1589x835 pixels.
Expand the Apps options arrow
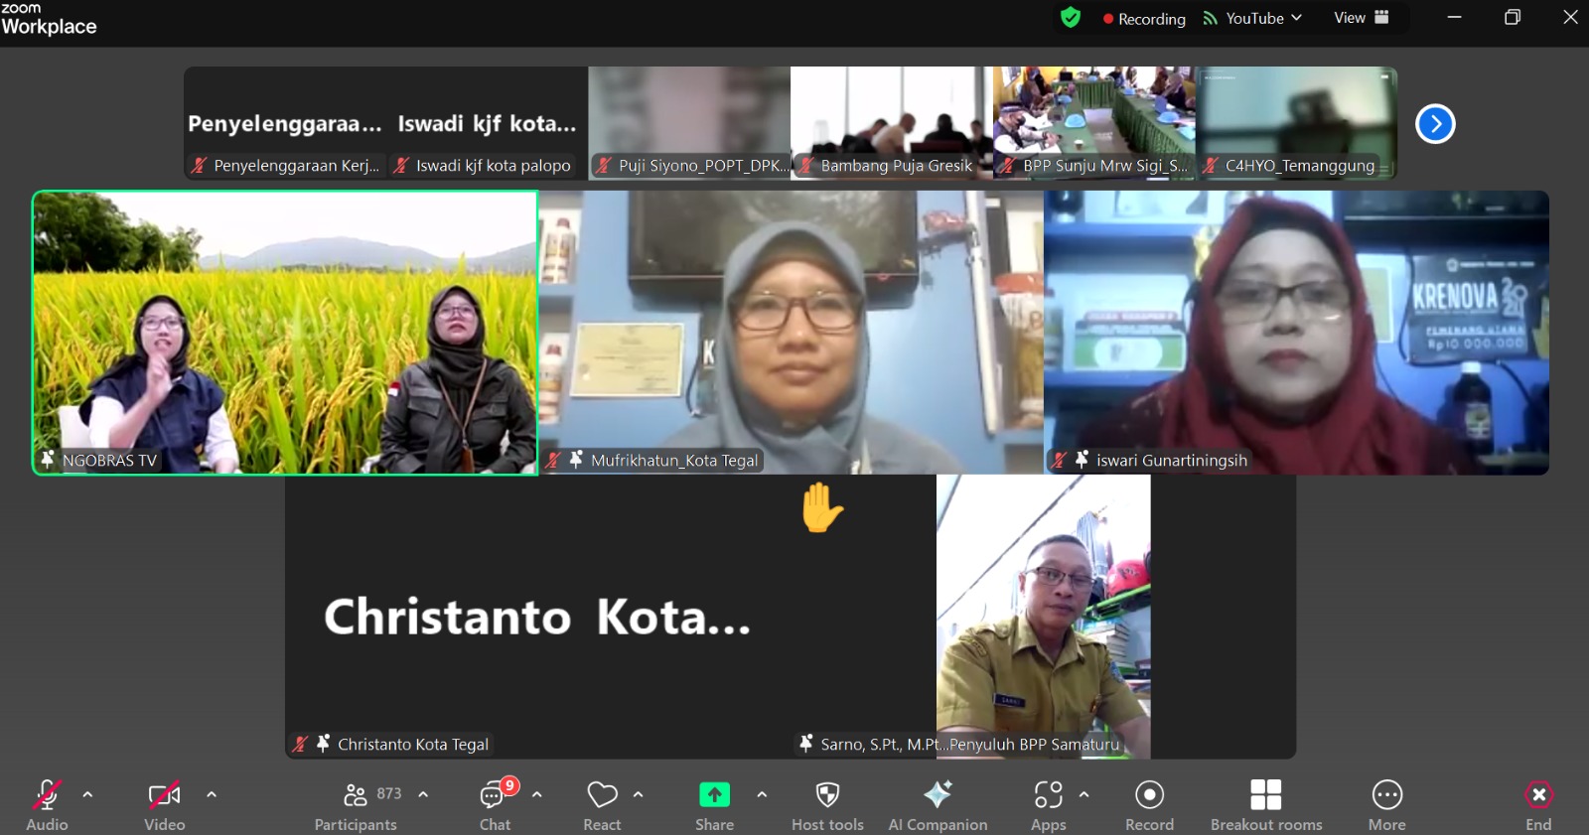1083,794
